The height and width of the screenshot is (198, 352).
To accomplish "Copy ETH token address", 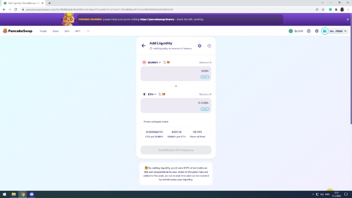I will coord(160,94).
